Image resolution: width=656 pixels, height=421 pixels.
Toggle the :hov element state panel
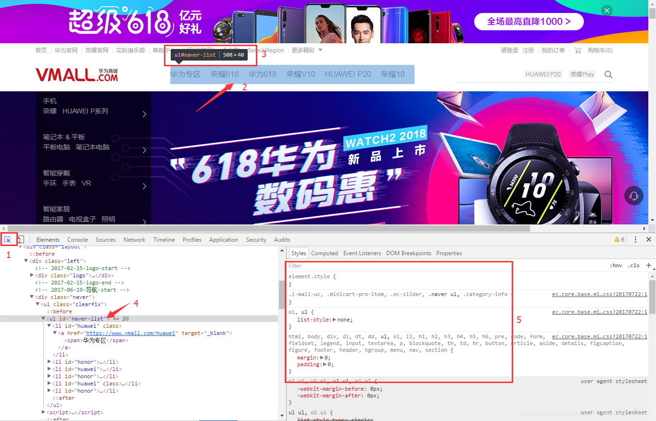tap(616, 266)
